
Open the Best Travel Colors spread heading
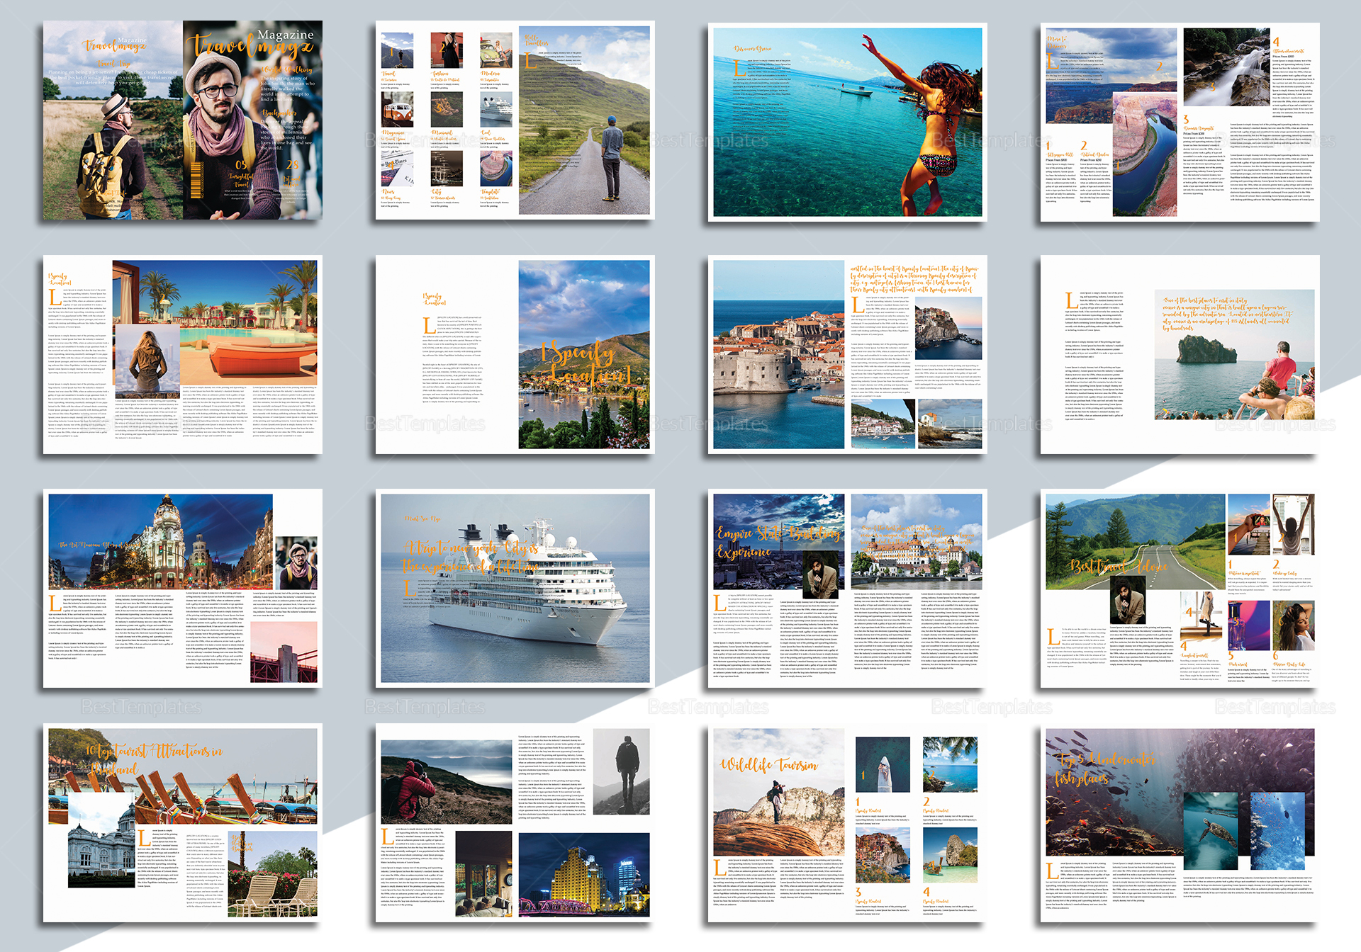point(1120,567)
